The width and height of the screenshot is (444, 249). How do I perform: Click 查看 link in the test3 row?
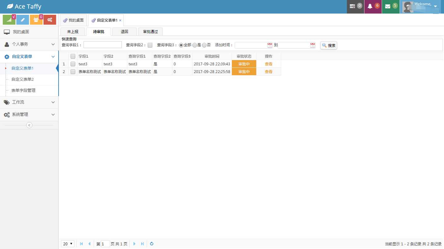click(x=269, y=64)
